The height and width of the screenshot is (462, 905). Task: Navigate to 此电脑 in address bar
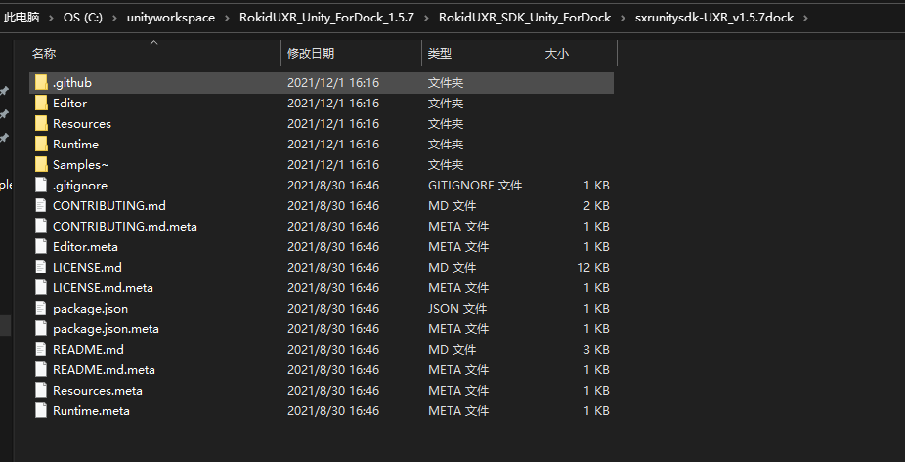click(22, 18)
